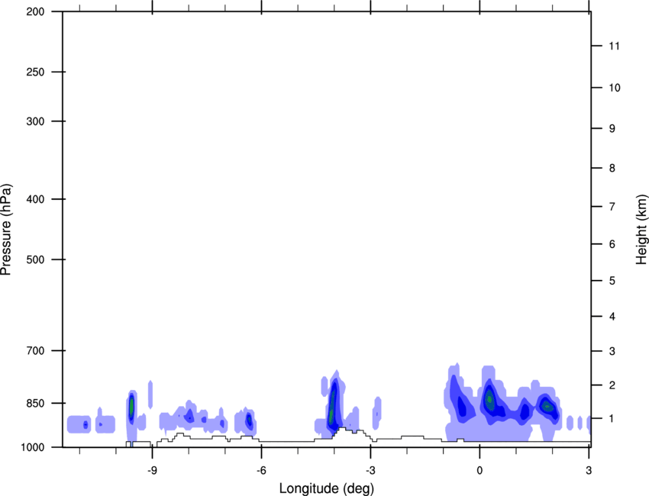Click the 3 longitude tick label
Image resolution: width=649 pixels, height=496 pixels.
589,471
